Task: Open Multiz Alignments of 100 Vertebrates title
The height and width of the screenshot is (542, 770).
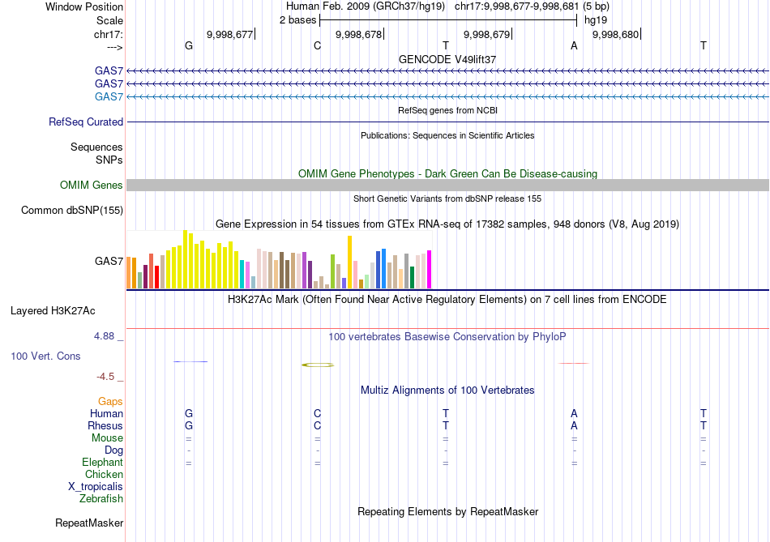Action: [447, 390]
